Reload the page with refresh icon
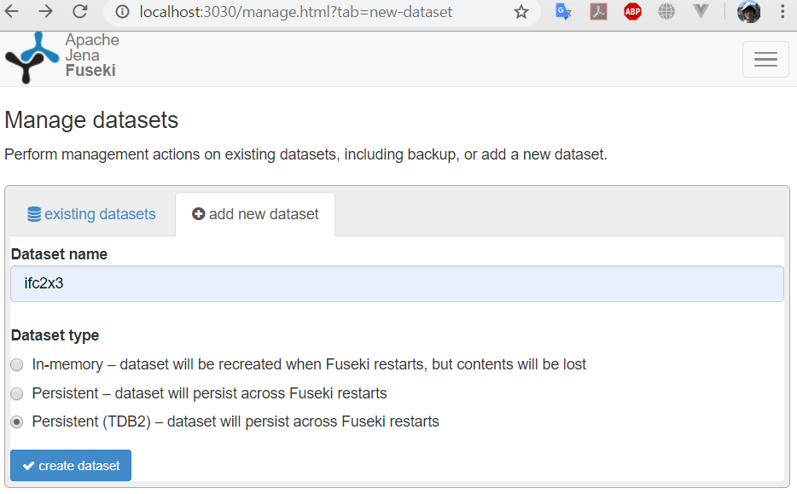The height and width of the screenshot is (494, 797). [80, 11]
